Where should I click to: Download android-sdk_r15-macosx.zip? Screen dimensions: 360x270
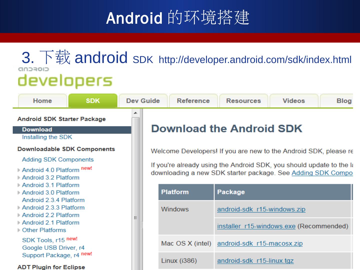260,243
